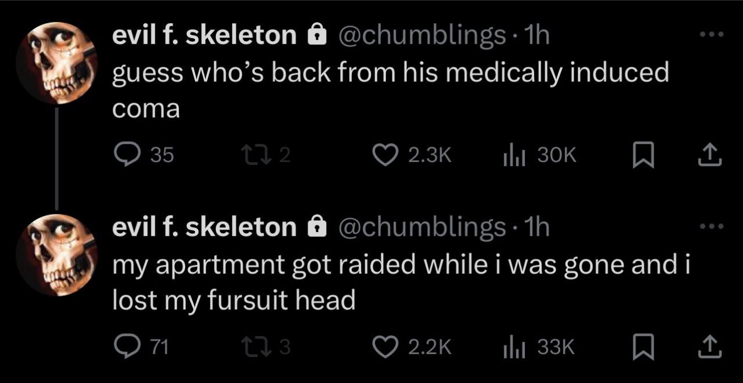
Task: Reply to the medically induced coma tweet
Action: [125, 154]
